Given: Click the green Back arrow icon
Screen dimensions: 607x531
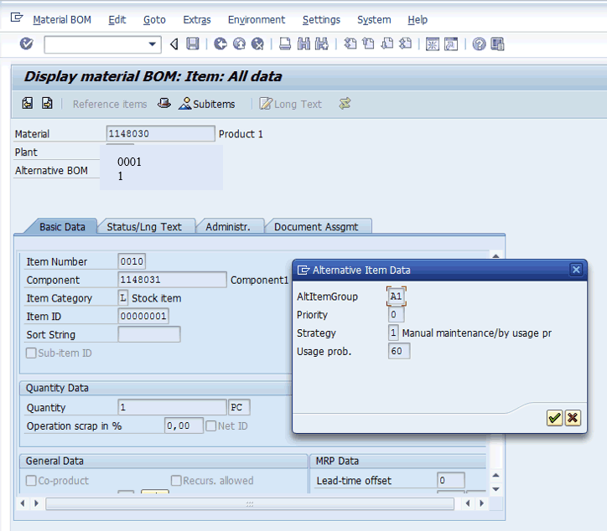Looking at the screenshot, I should pos(220,44).
